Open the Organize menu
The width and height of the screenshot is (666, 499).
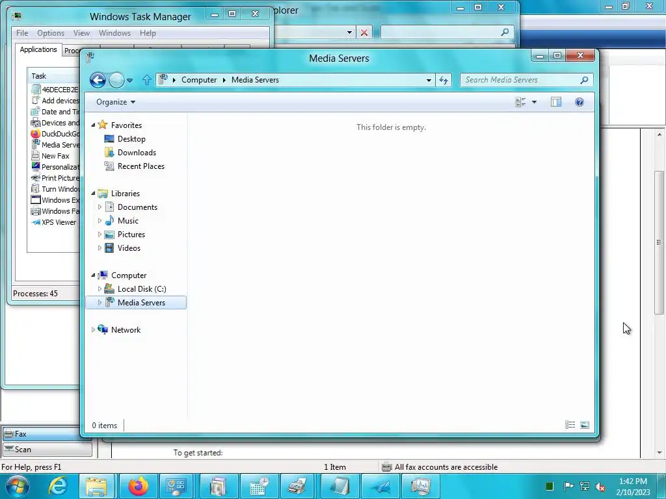(116, 102)
